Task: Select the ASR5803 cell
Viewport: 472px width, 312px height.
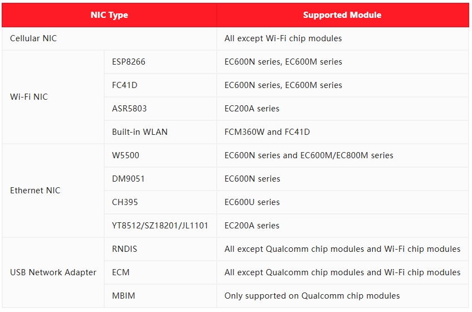Action: coord(129,109)
